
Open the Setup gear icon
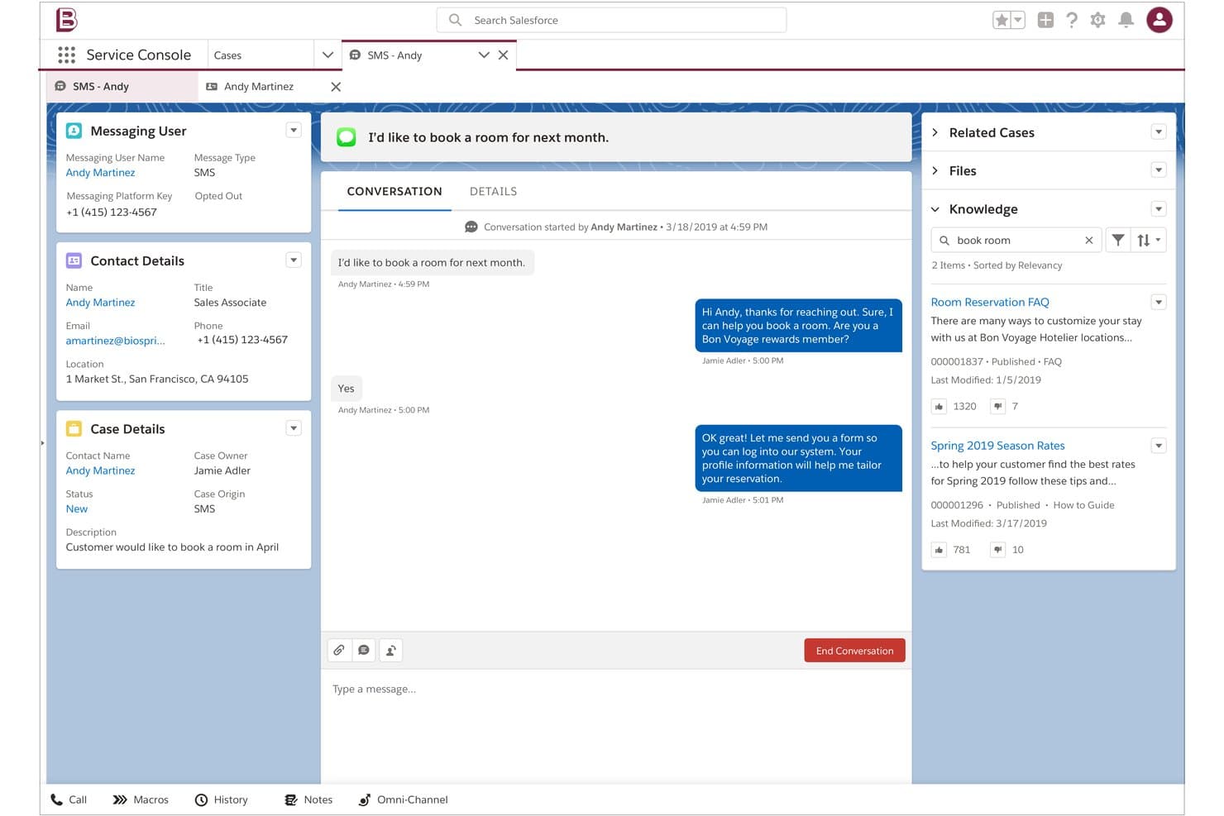tap(1098, 20)
